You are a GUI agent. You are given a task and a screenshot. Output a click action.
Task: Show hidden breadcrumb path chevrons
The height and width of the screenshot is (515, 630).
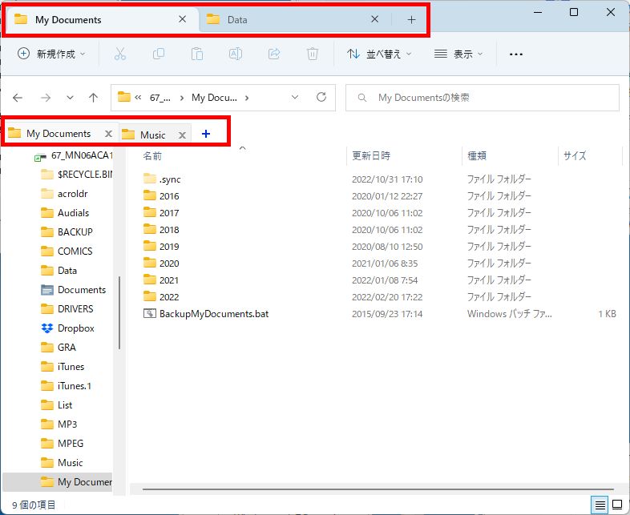click(x=138, y=97)
